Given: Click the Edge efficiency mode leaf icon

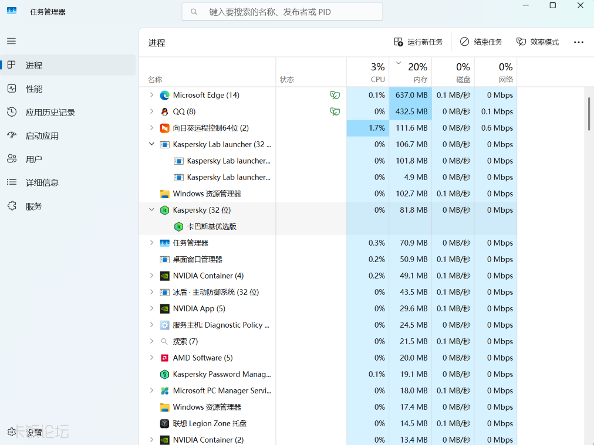Looking at the screenshot, I should [x=335, y=96].
